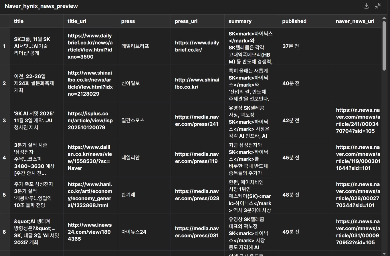Select the 49분 전 published cell

pyautogui.click(x=291, y=232)
